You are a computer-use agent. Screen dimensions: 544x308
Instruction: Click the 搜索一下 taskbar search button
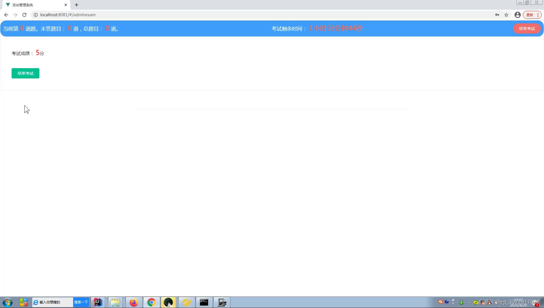point(81,302)
